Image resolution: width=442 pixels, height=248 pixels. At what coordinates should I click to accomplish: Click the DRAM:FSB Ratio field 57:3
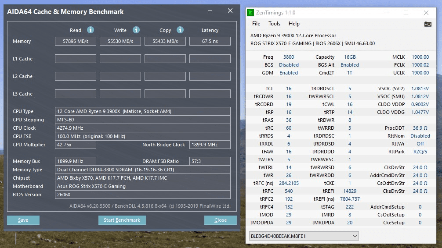click(x=210, y=161)
